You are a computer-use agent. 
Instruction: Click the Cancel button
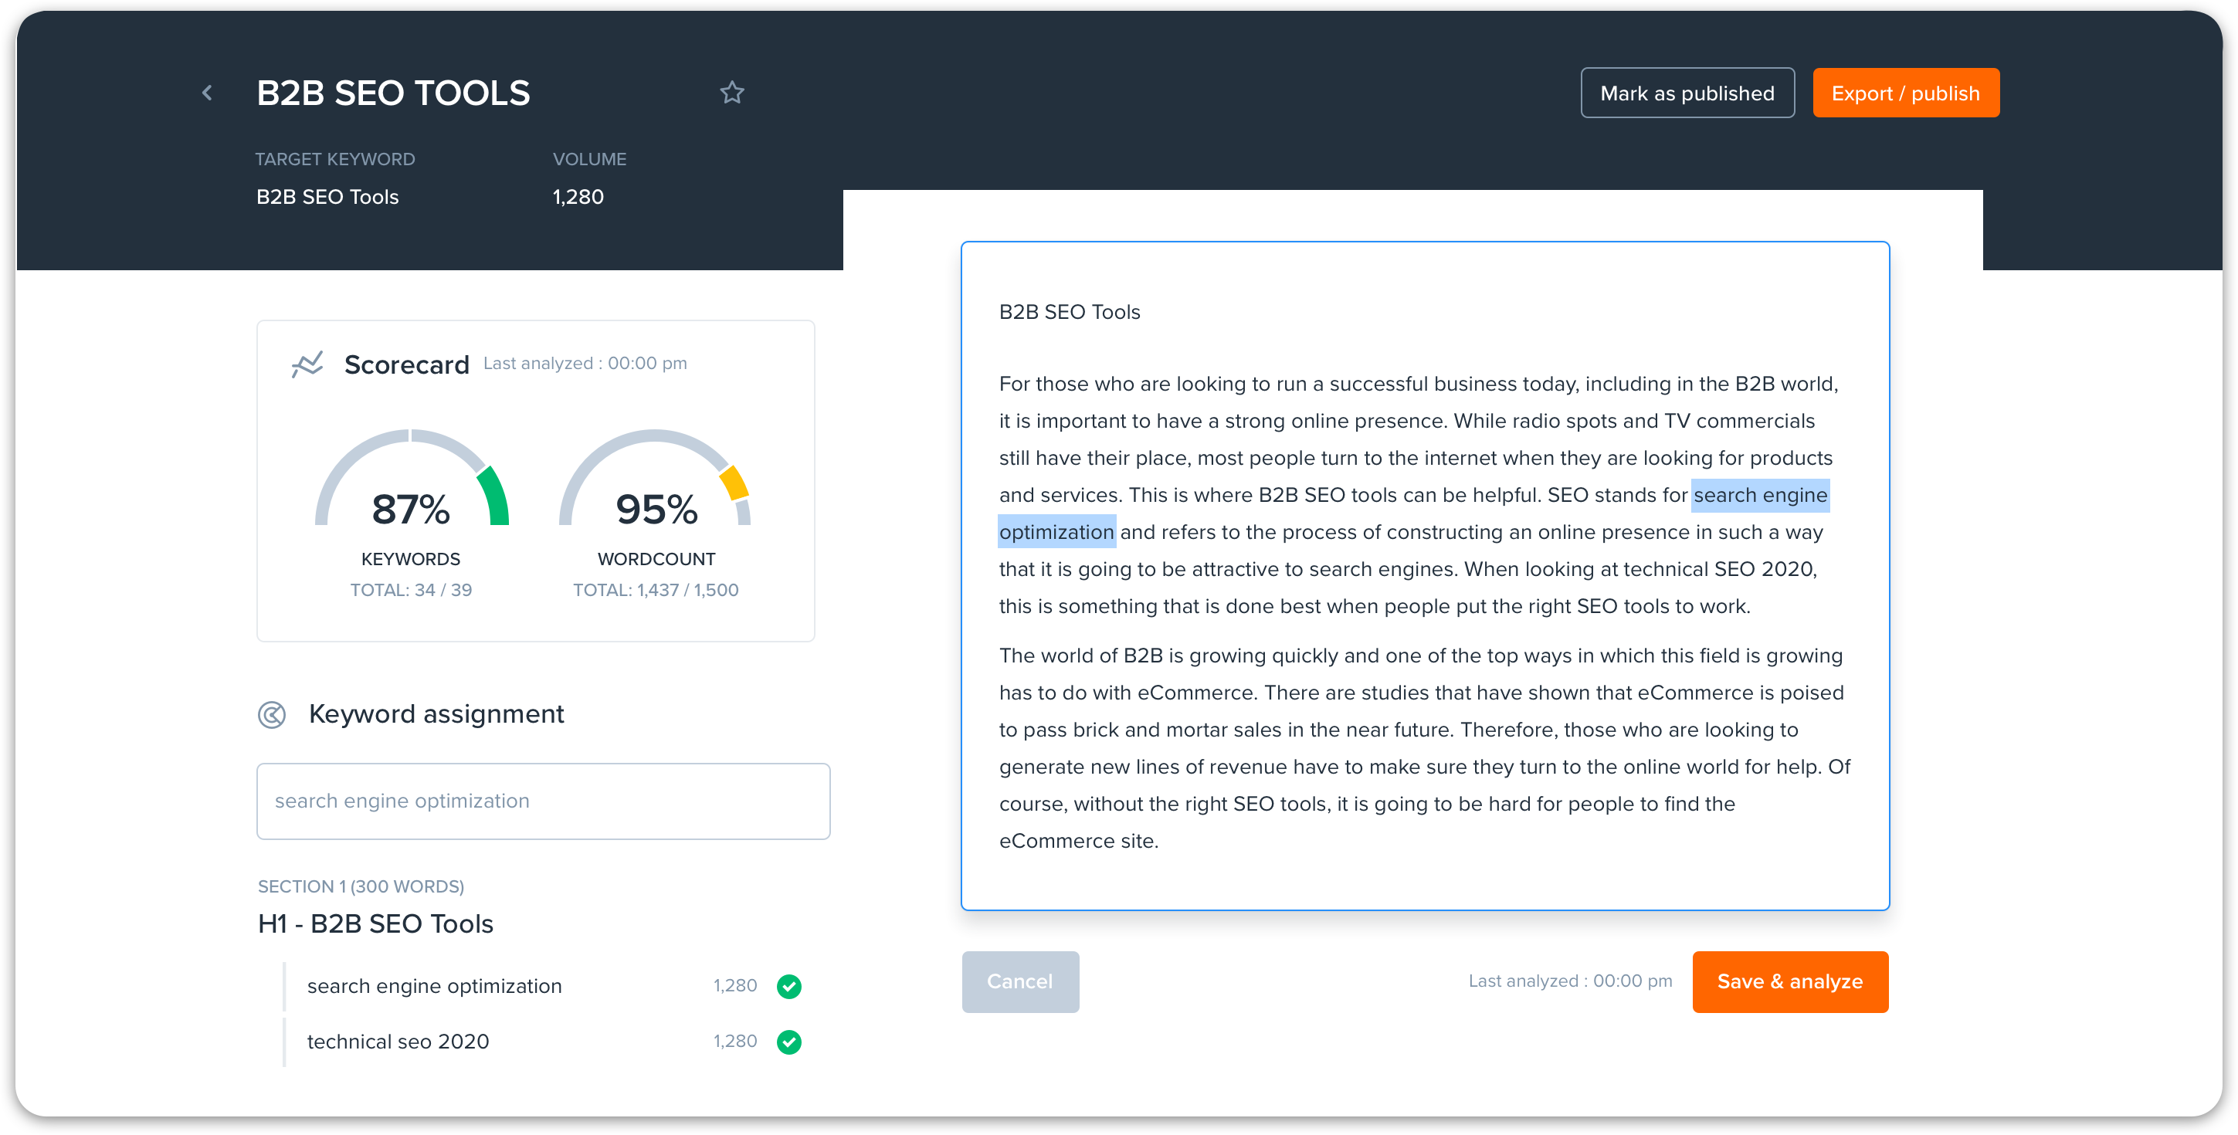point(1020,981)
